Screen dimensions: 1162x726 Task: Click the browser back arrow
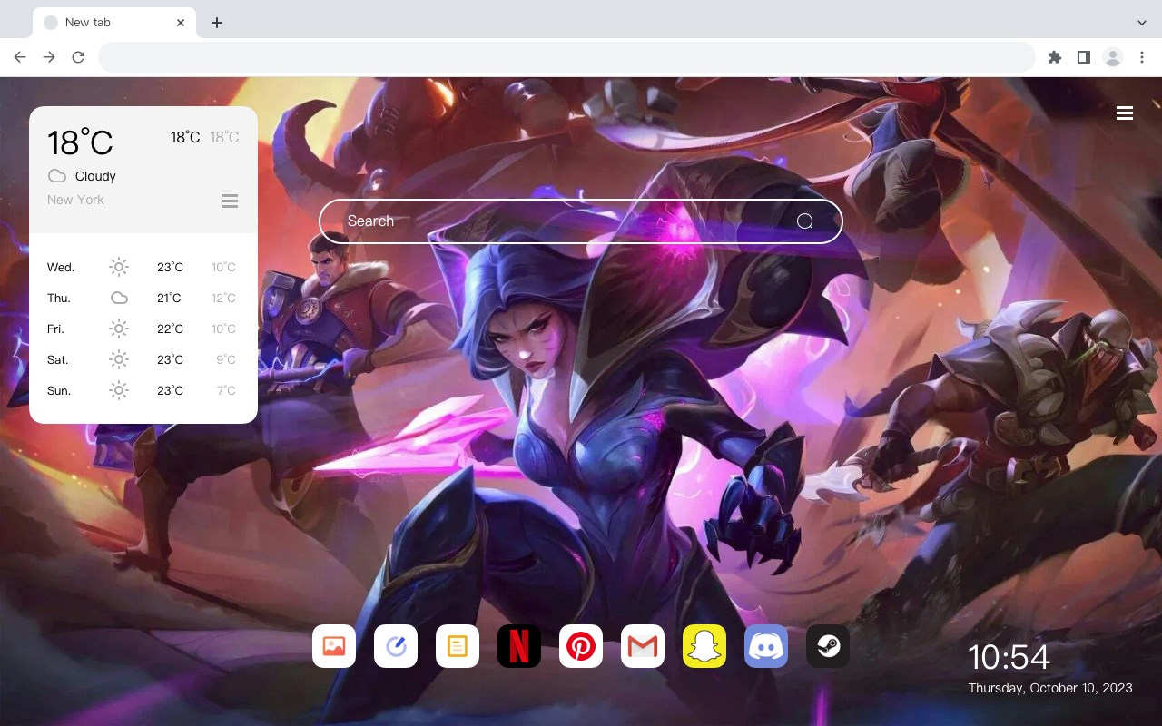tap(20, 57)
